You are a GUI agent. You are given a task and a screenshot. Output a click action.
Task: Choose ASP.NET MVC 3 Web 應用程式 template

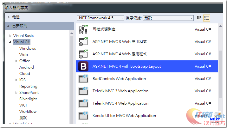(x=147, y=42)
